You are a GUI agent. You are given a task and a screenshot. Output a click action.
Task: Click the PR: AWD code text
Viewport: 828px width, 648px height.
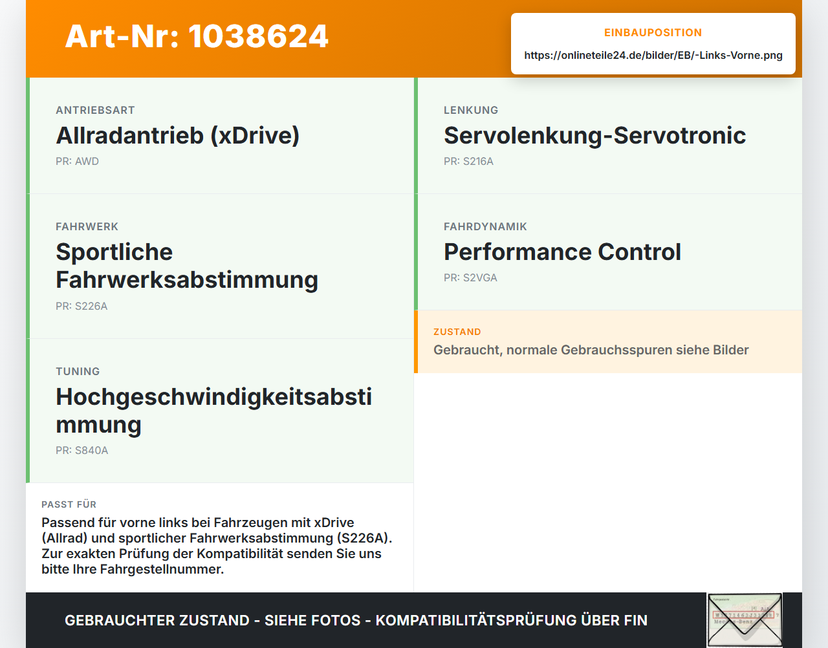click(x=77, y=161)
